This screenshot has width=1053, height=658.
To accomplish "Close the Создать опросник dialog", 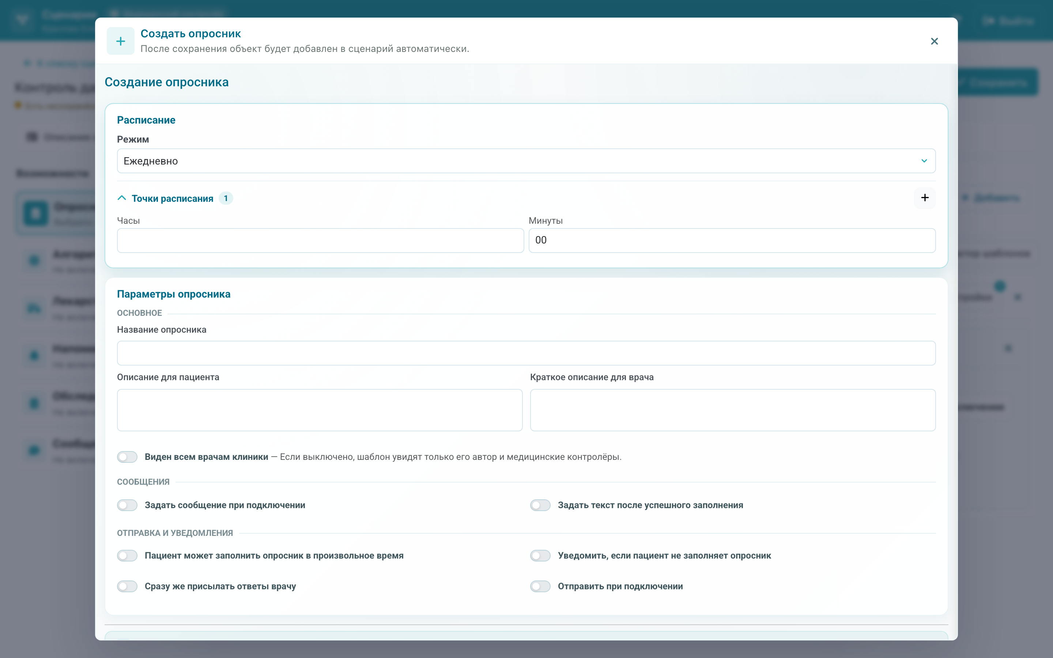I will click(934, 41).
